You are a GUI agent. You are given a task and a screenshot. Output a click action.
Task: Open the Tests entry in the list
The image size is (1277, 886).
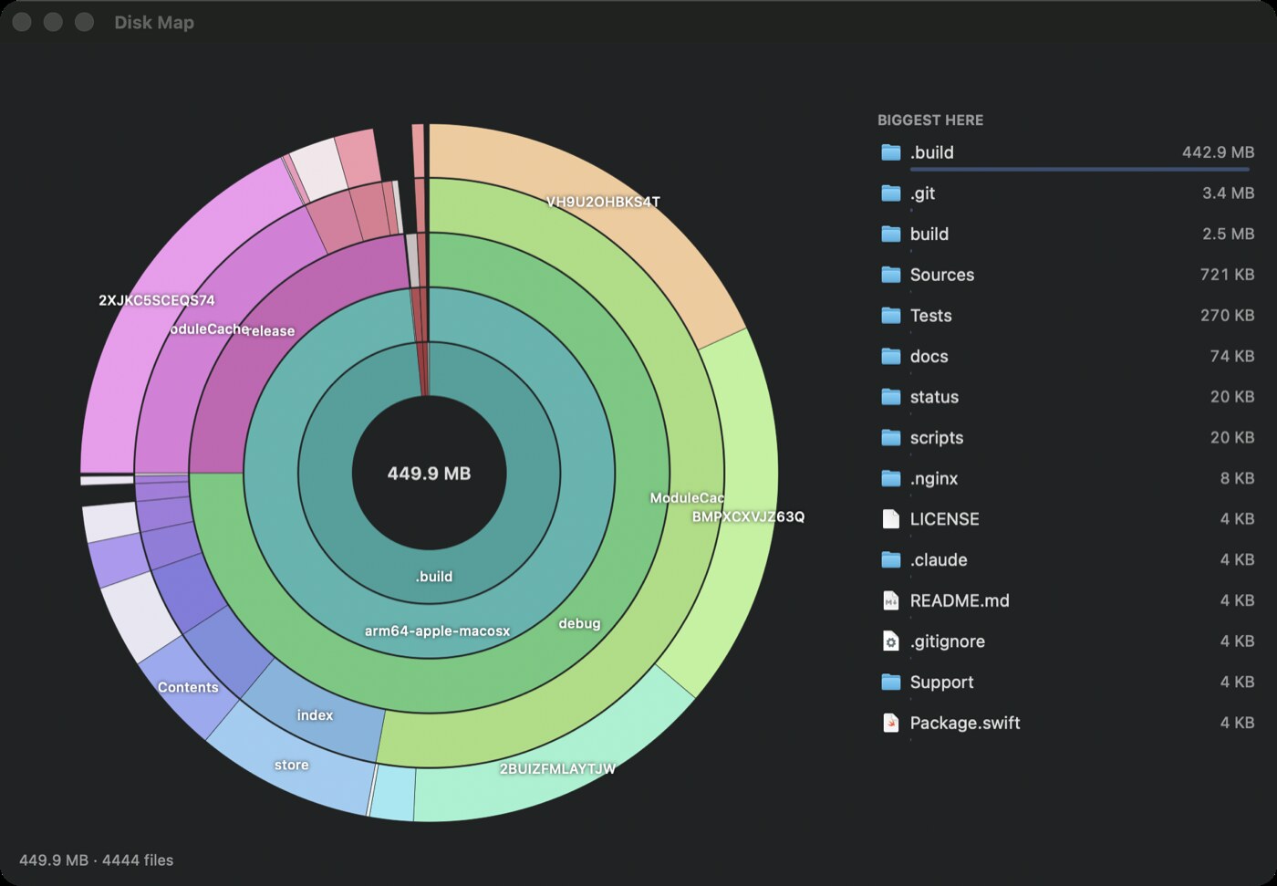[x=1066, y=316]
